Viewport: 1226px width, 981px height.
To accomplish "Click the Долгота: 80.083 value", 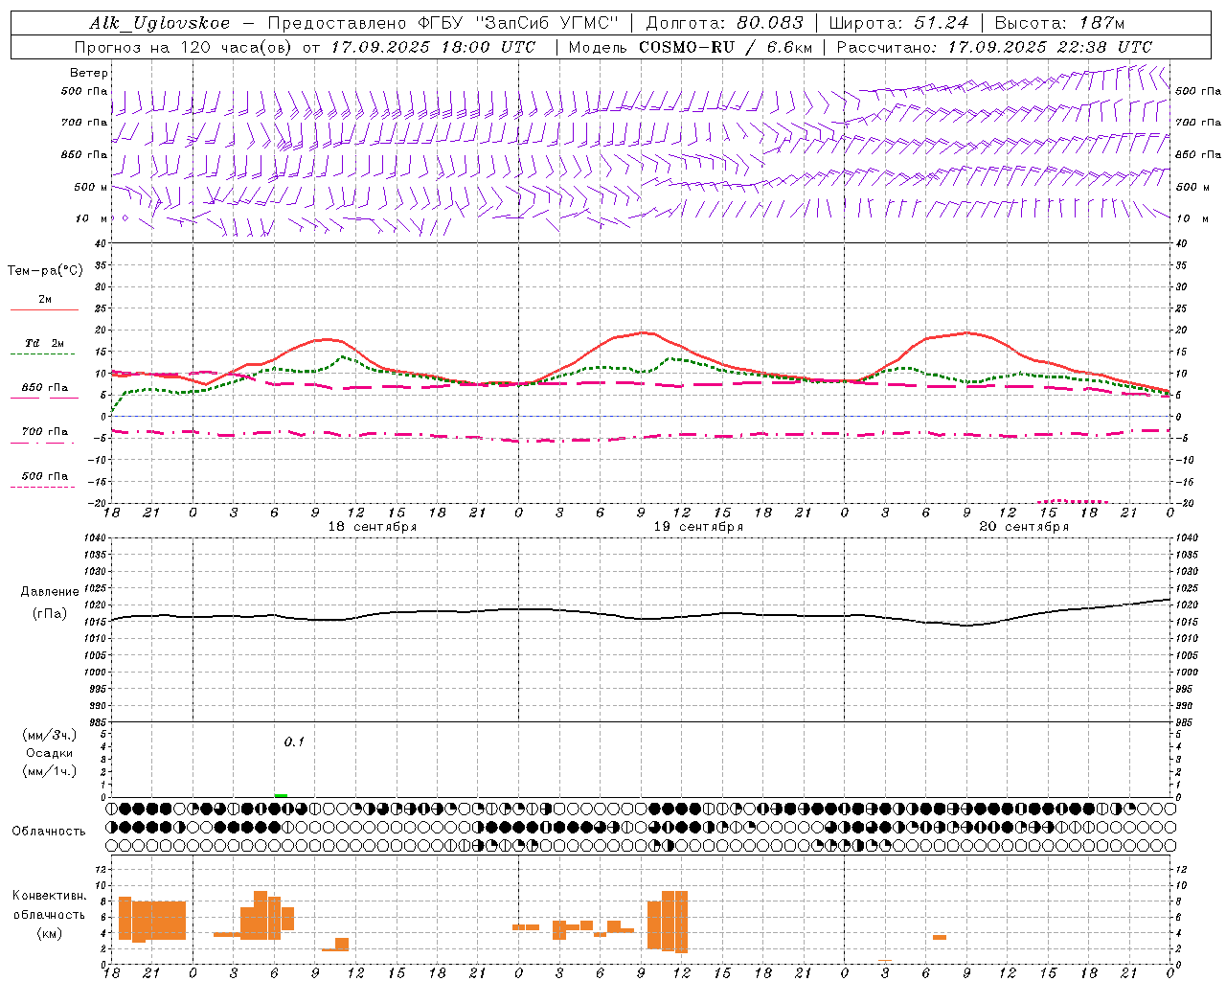I will pyautogui.click(x=725, y=23).
